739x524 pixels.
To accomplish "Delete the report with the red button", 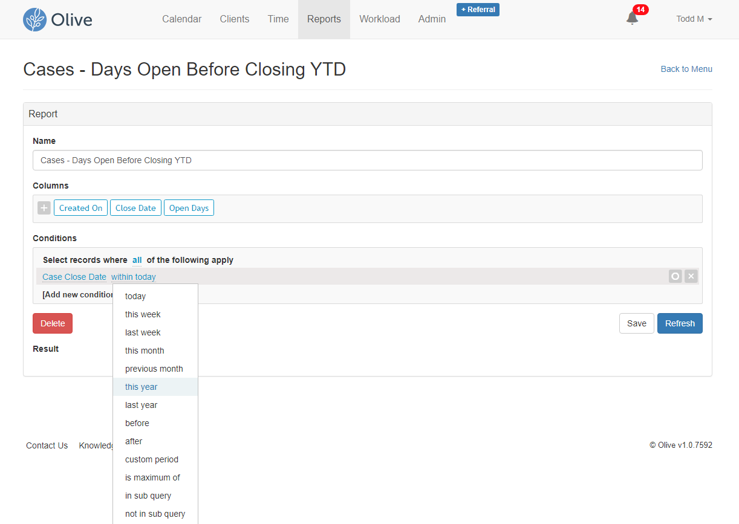I will (x=52, y=323).
